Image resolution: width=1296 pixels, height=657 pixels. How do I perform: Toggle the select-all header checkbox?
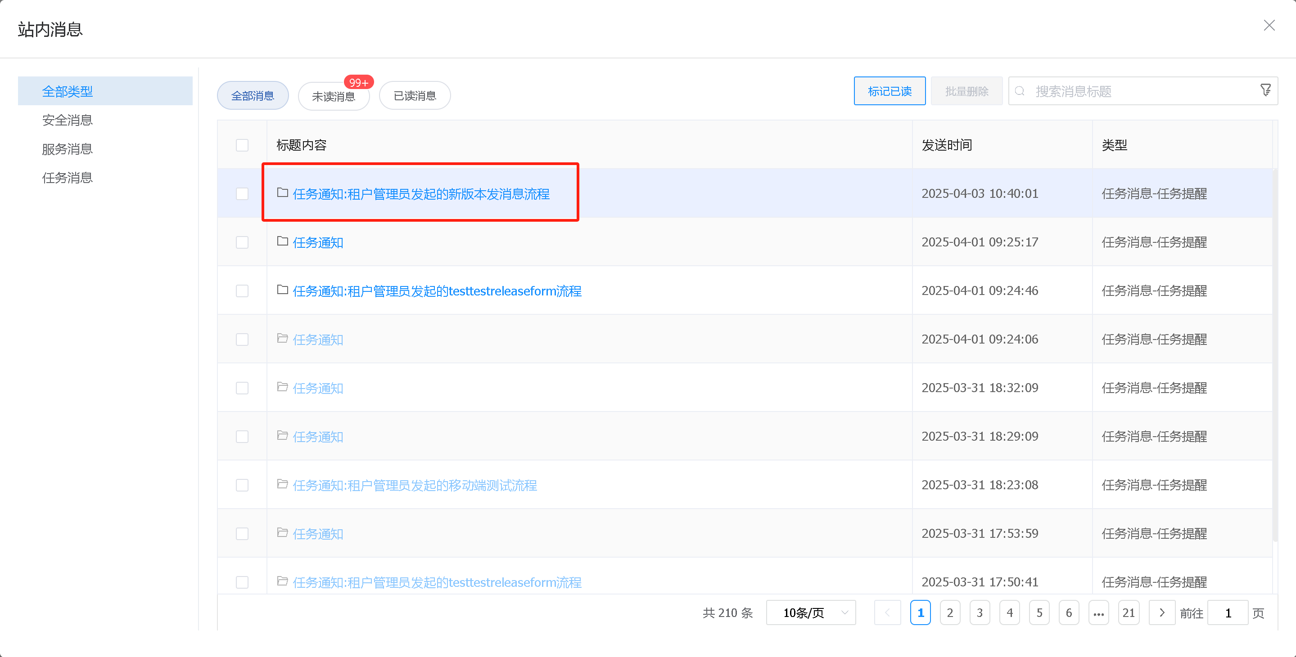click(x=242, y=145)
